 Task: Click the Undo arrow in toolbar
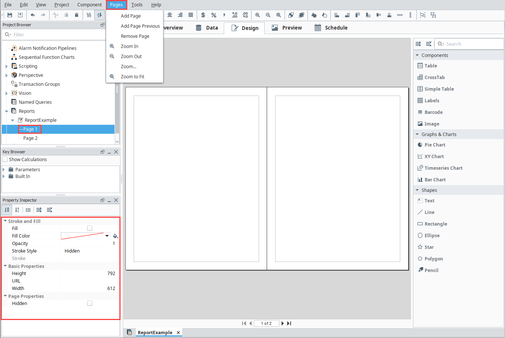tap(33, 15)
